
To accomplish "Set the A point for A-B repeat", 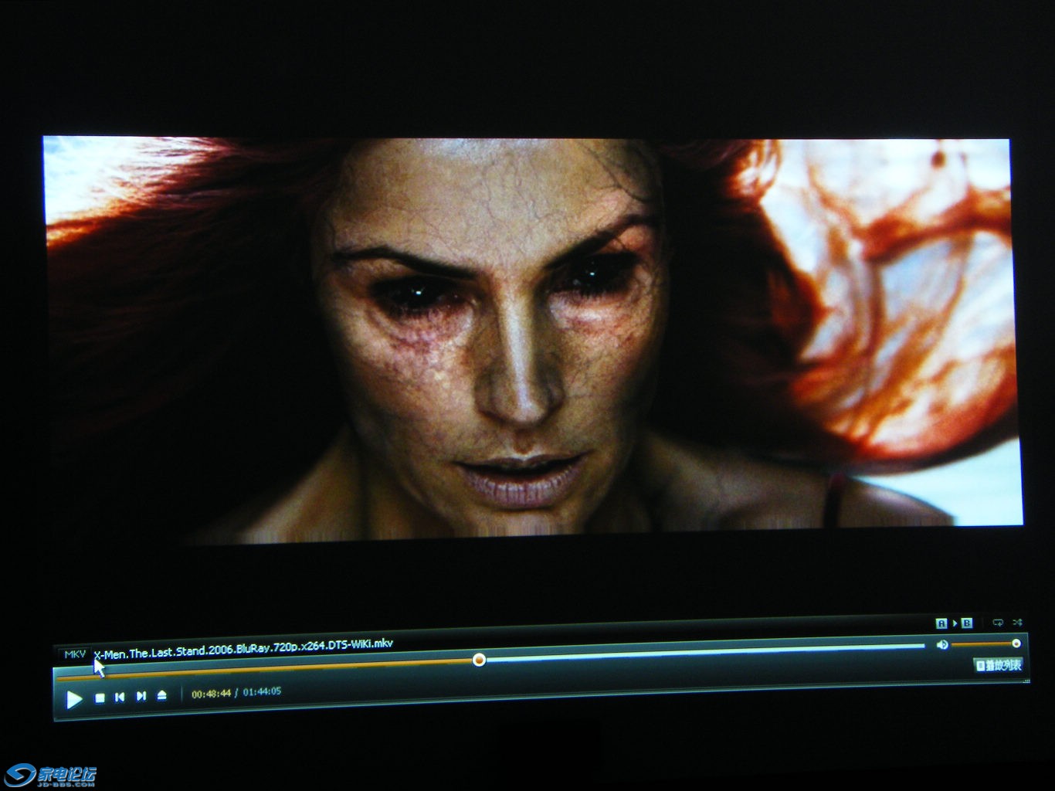I will point(941,623).
